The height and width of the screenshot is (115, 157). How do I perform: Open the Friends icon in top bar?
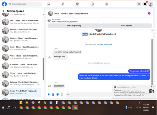[63, 4]
